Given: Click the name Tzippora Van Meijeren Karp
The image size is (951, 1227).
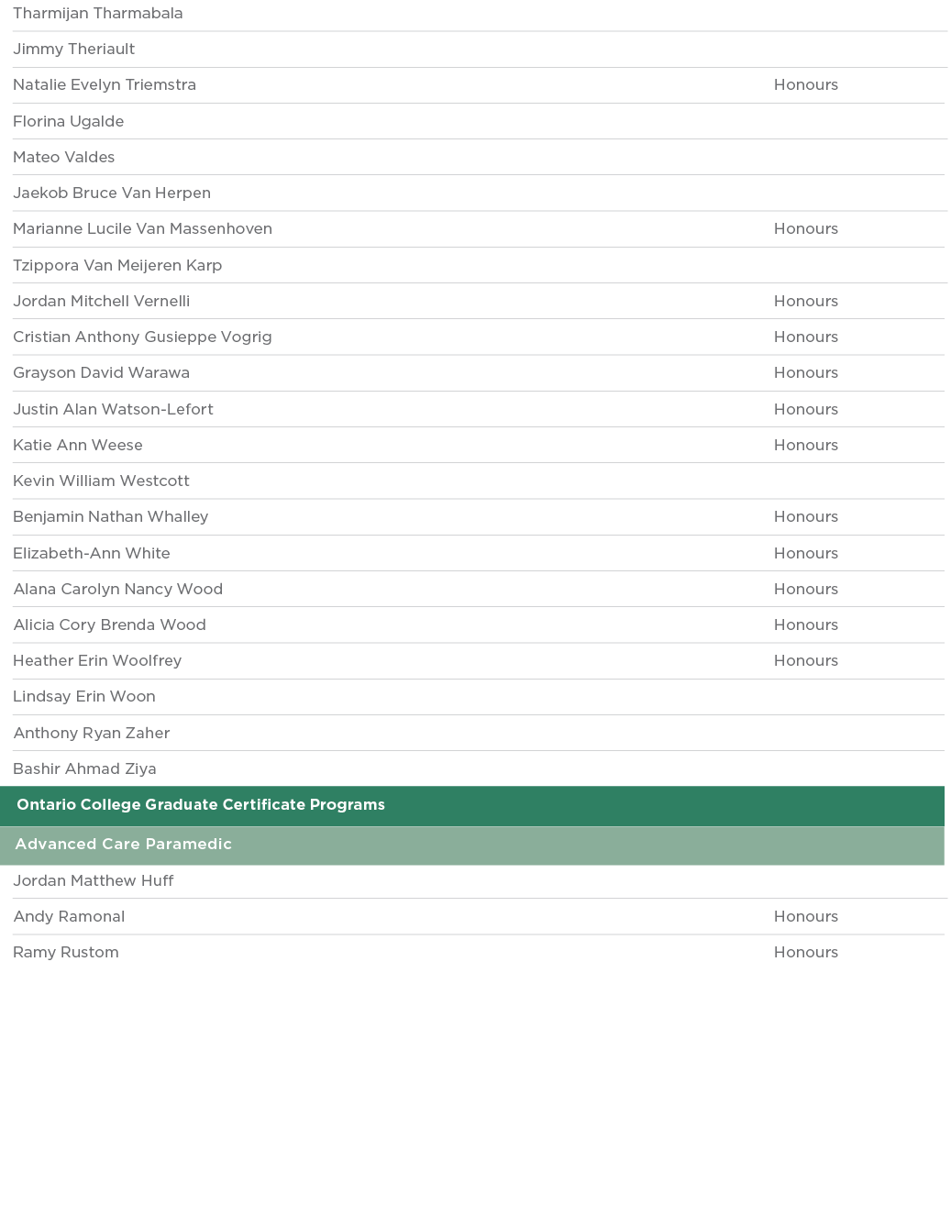Looking at the screenshot, I should 117,265.
